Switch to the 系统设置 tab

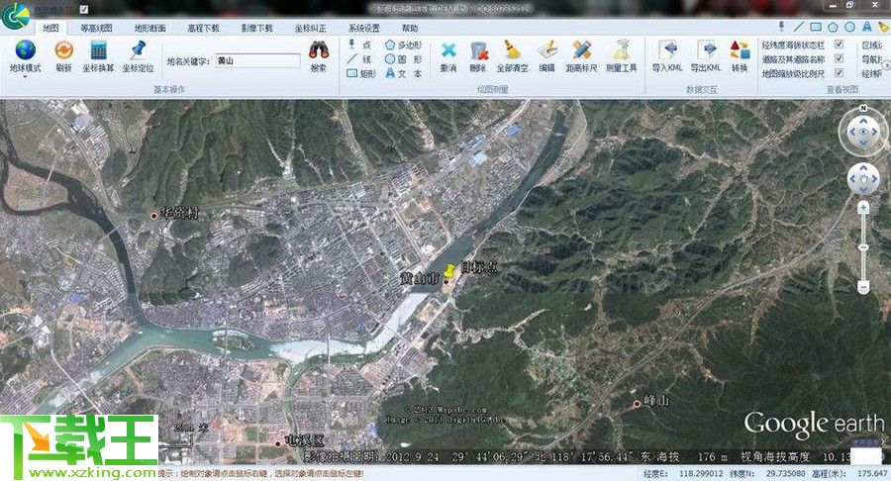coord(363,28)
